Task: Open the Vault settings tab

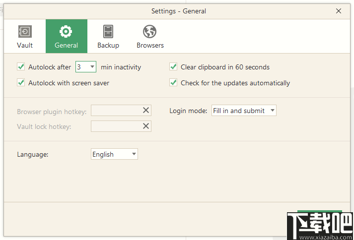Action: [x=25, y=36]
